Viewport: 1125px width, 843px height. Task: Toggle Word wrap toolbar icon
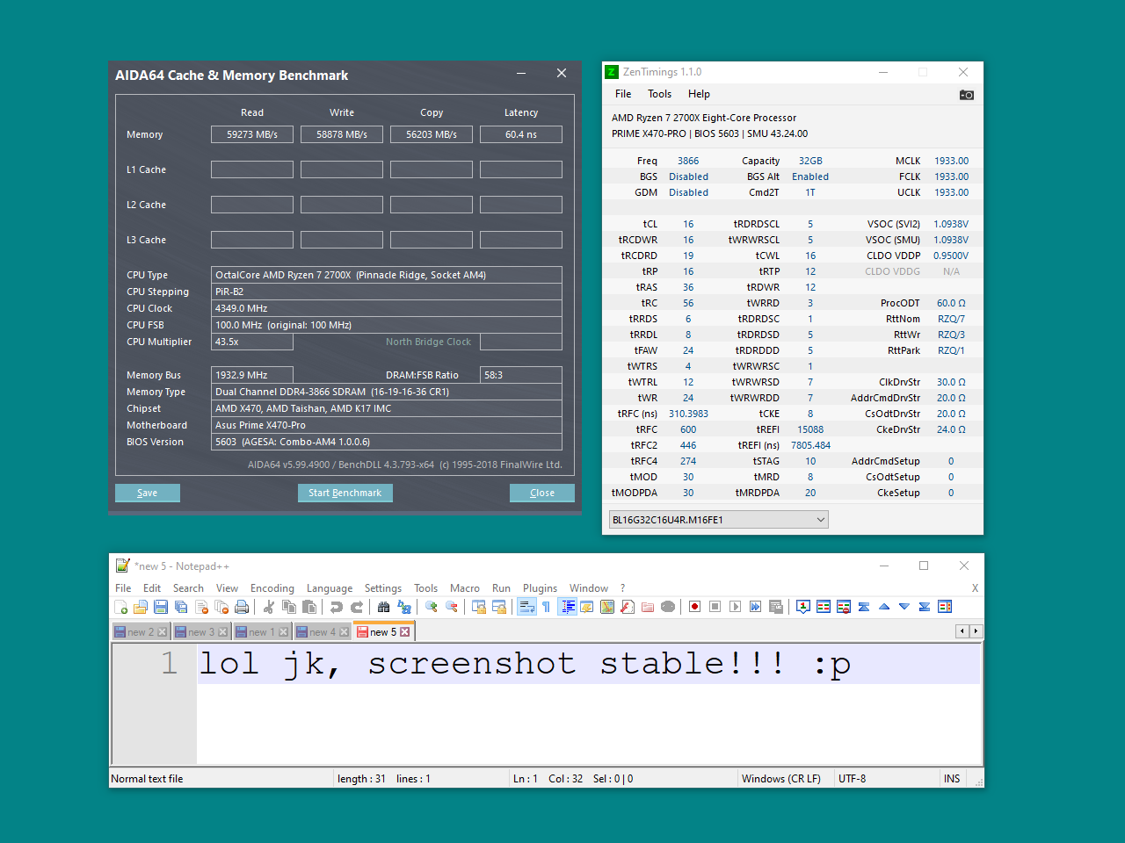526,607
